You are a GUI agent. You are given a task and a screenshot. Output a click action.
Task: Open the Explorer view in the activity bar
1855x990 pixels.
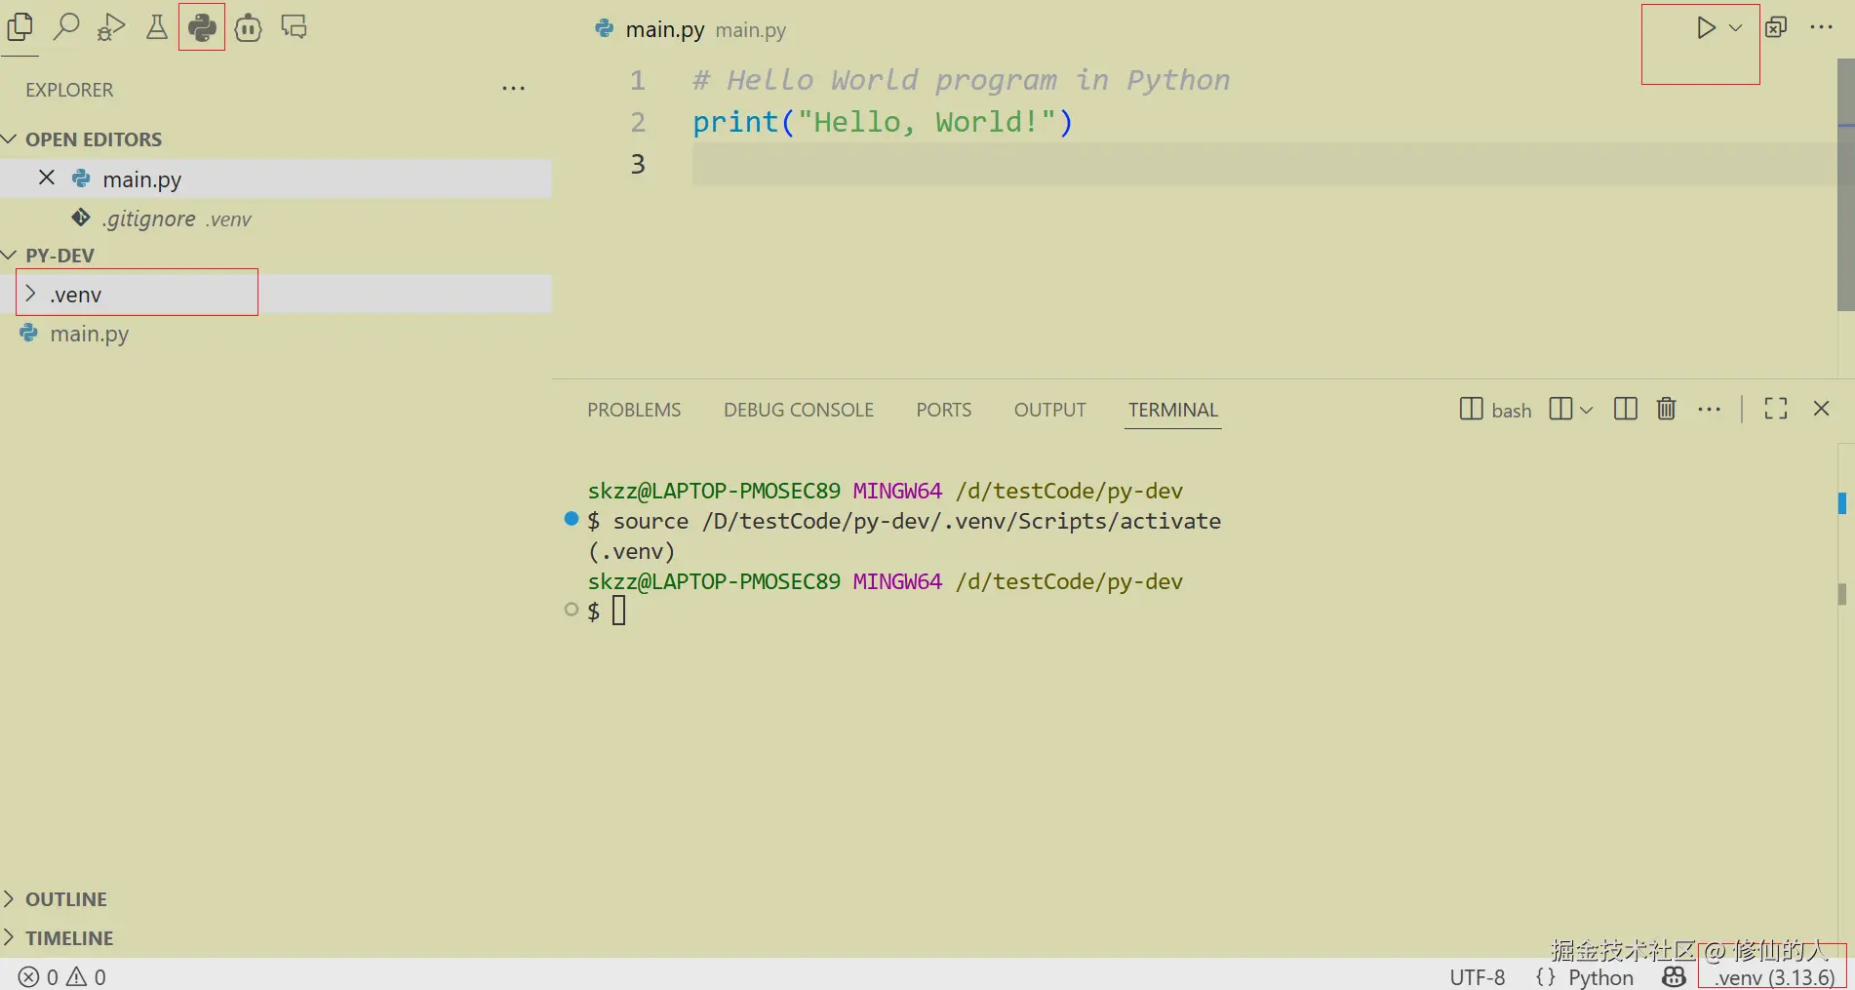click(20, 27)
